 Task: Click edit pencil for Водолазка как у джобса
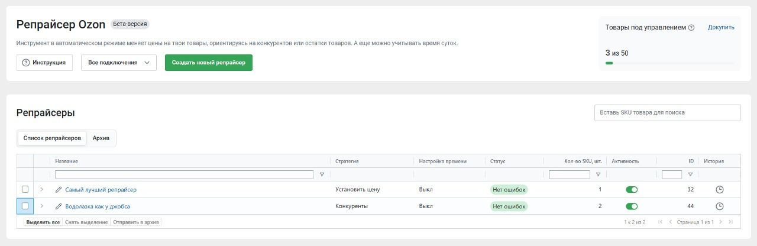point(59,206)
